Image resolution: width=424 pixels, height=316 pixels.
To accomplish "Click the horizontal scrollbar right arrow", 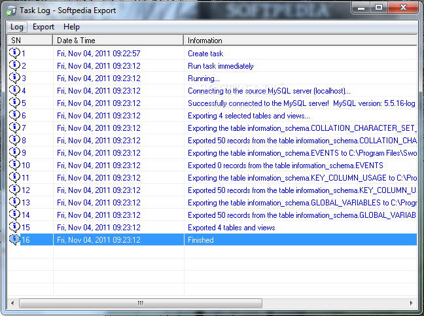I will click(x=412, y=303).
